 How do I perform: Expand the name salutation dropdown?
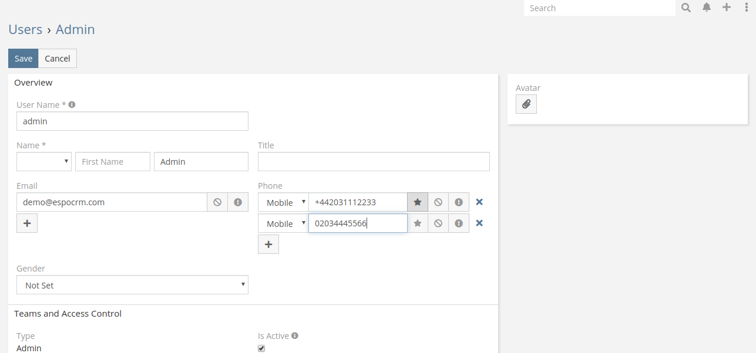point(44,162)
